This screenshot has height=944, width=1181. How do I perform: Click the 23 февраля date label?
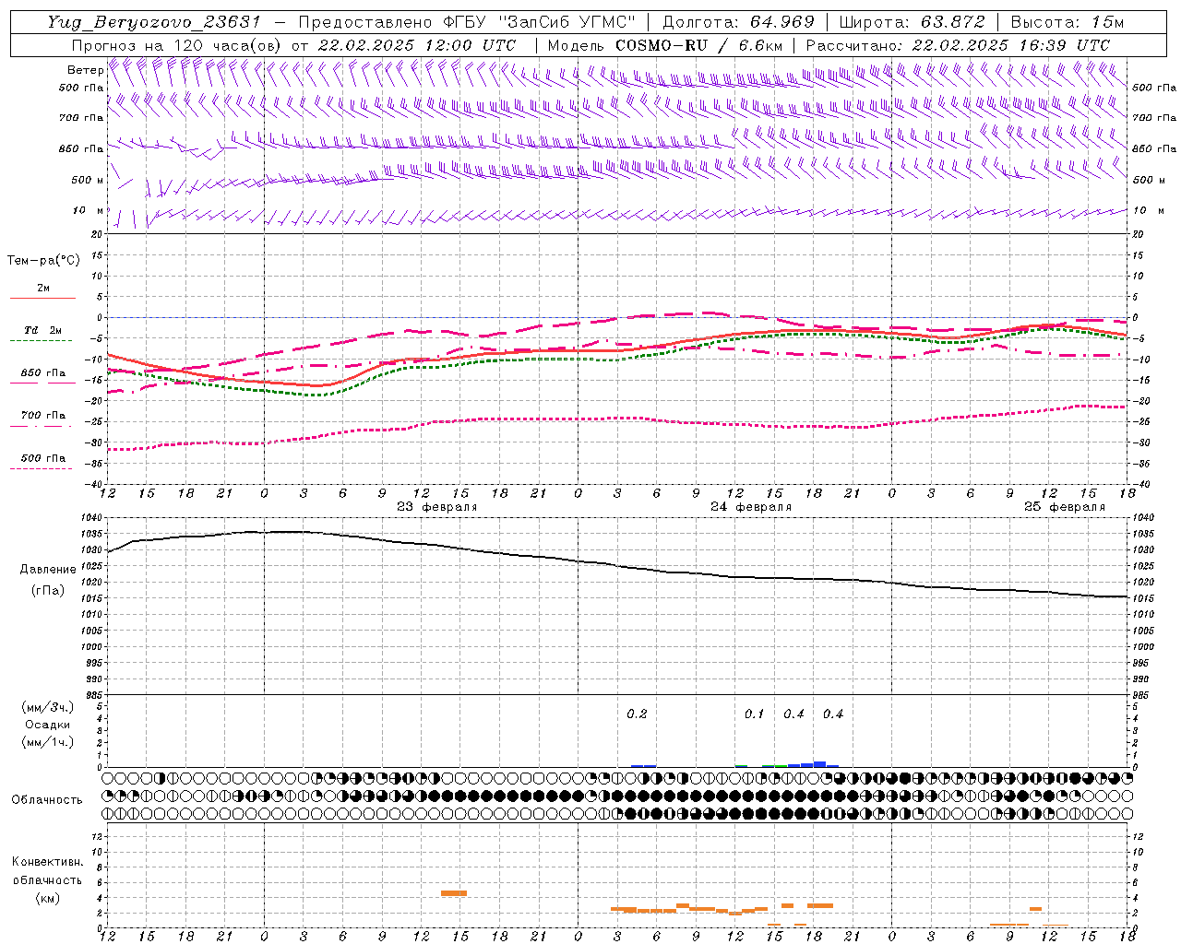[437, 507]
